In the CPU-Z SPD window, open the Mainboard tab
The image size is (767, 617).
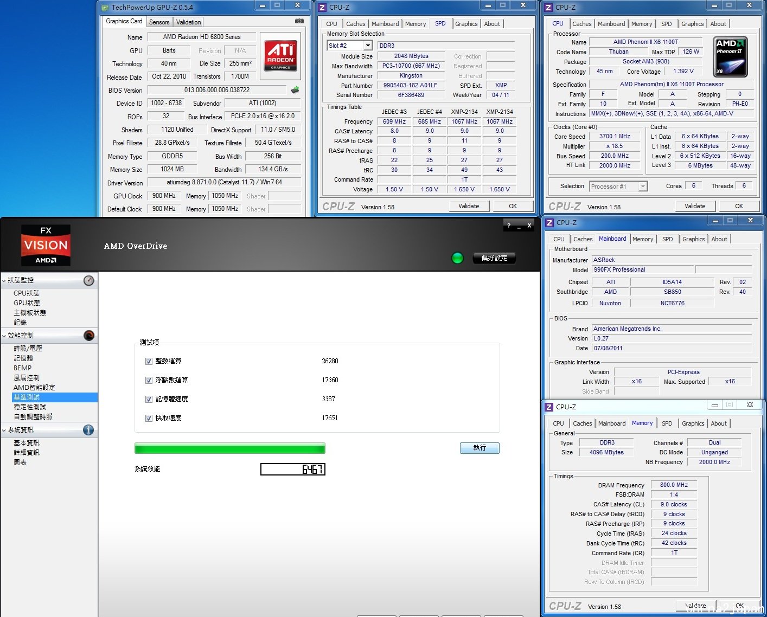click(385, 24)
